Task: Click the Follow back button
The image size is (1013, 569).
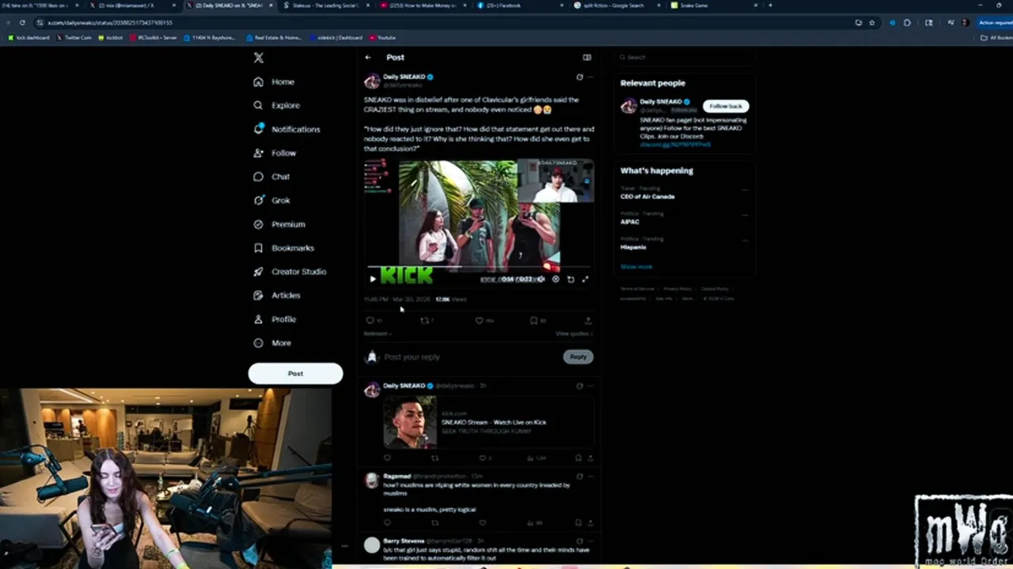Action: click(x=726, y=106)
